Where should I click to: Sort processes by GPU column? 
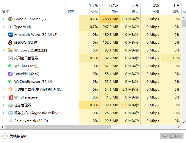(171, 9)
